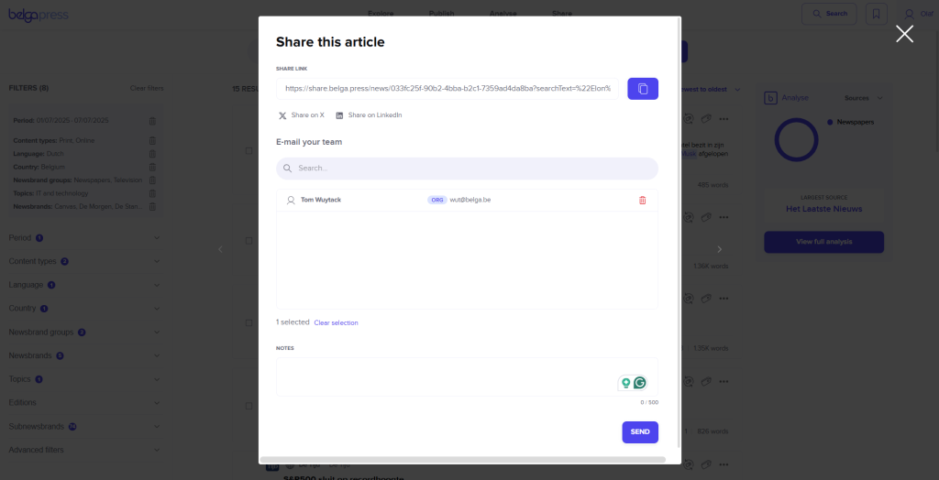Close the share dialog with the X
This screenshot has height=480, width=939.
point(904,34)
